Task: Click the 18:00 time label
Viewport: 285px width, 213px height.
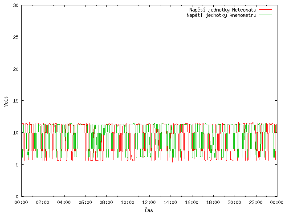Action: (x=213, y=202)
